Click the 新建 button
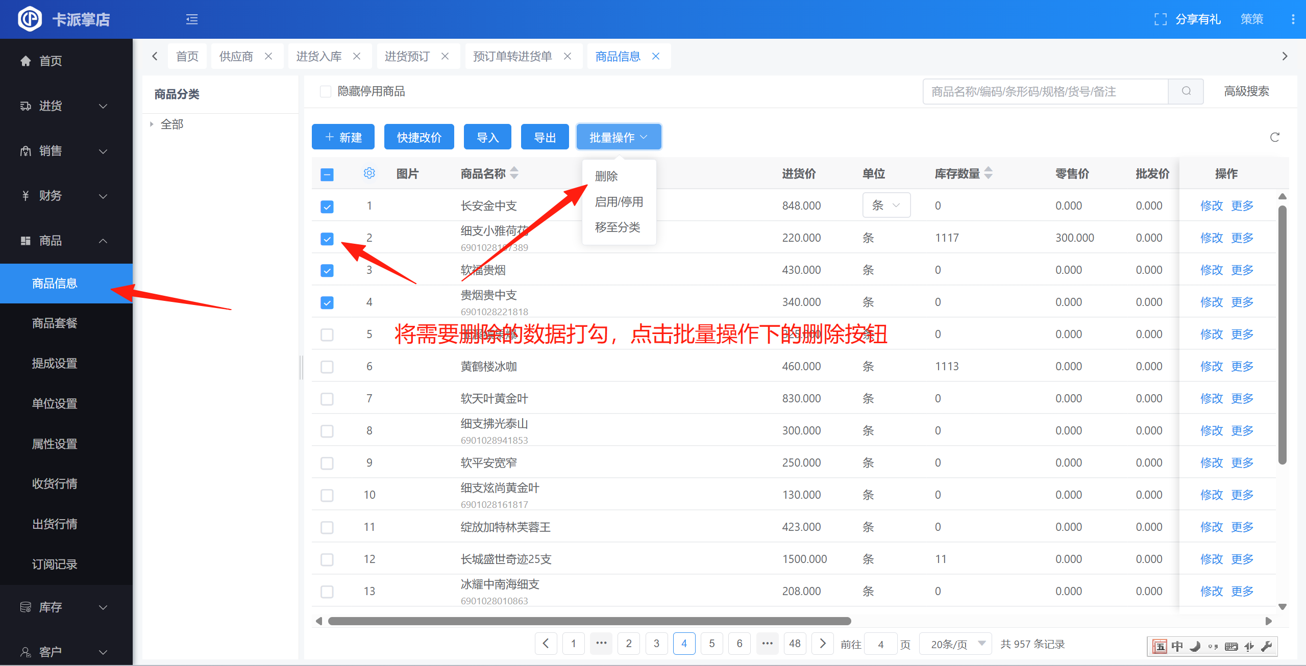 (343, 137)
